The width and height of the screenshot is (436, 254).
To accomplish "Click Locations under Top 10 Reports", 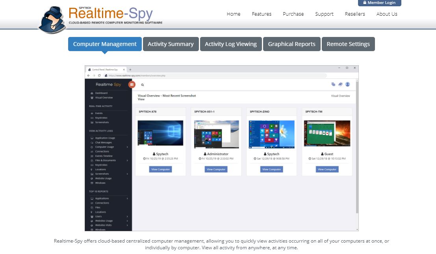I will click(101, 212).
